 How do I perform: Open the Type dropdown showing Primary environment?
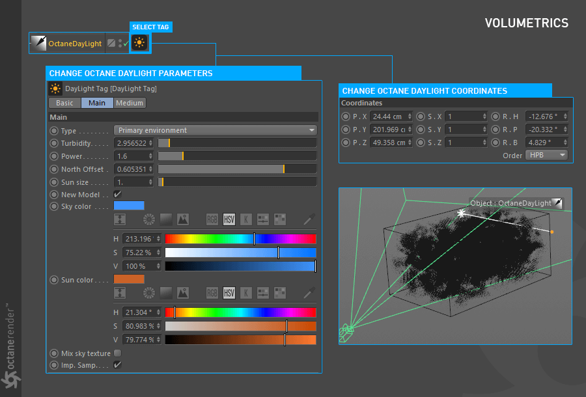tap(216, 130)
